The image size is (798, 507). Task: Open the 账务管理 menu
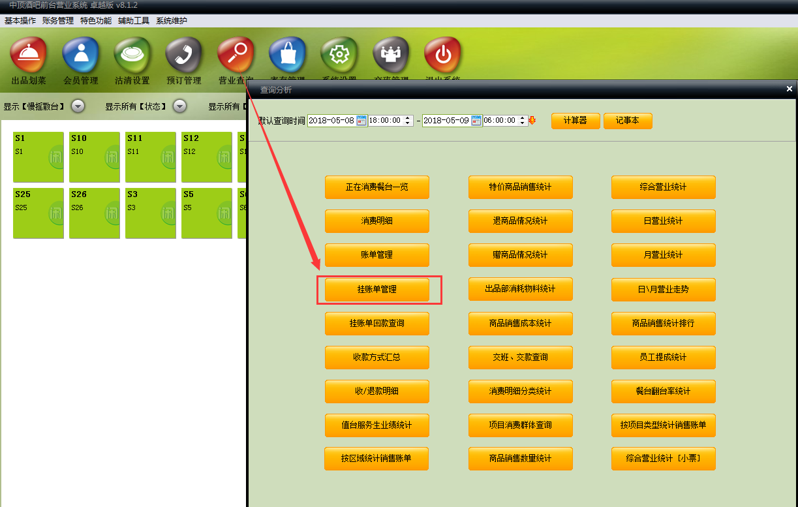point(58,21)
